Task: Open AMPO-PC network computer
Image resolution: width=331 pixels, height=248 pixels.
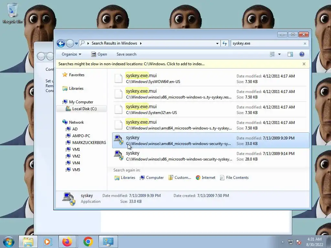Action: [x=78, y=136]
